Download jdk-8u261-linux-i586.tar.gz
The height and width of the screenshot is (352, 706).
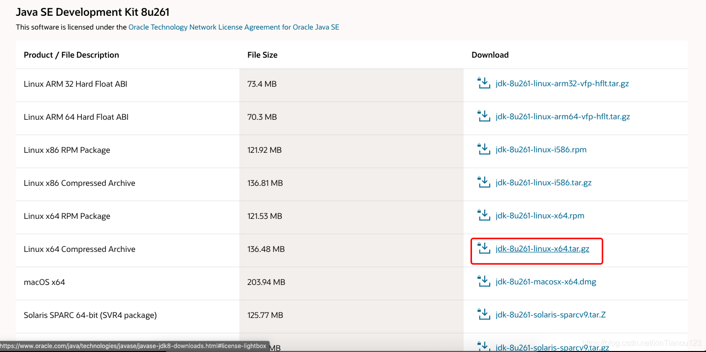pos(543,183)
